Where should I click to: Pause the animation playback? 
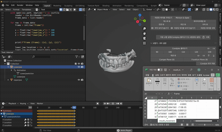click(x=113, y=104)
